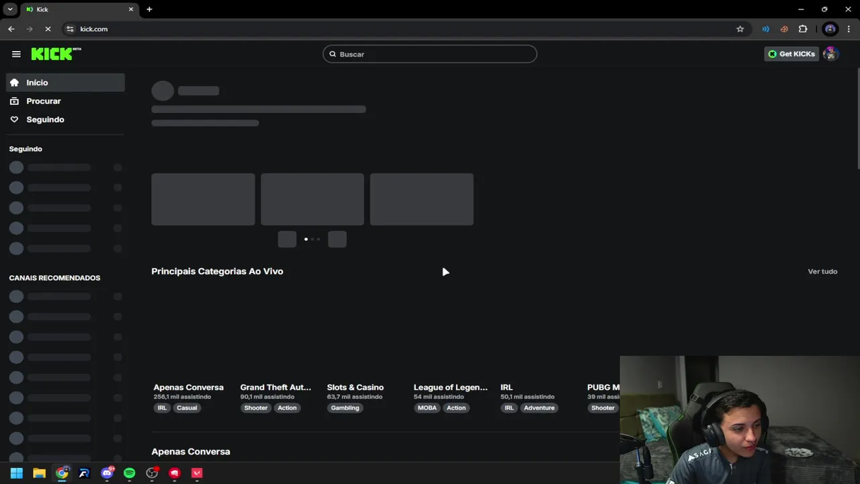
Task: Open the IRL category title
Action: click(507, 387)
